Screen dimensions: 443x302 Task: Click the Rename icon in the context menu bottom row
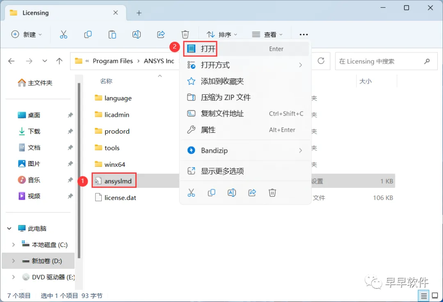[232, 193]
